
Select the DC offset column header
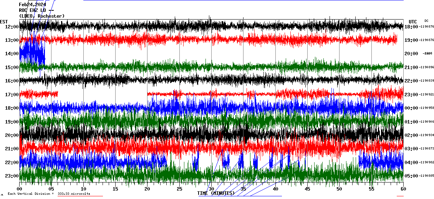(426, 21)
